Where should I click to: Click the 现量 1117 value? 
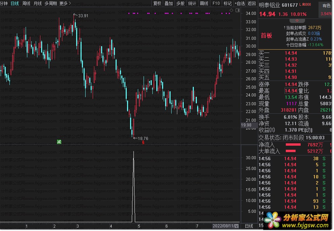(x=292, y=104)
